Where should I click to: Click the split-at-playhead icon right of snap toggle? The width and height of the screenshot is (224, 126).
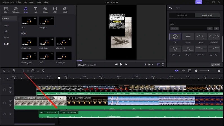click(183, 71)
